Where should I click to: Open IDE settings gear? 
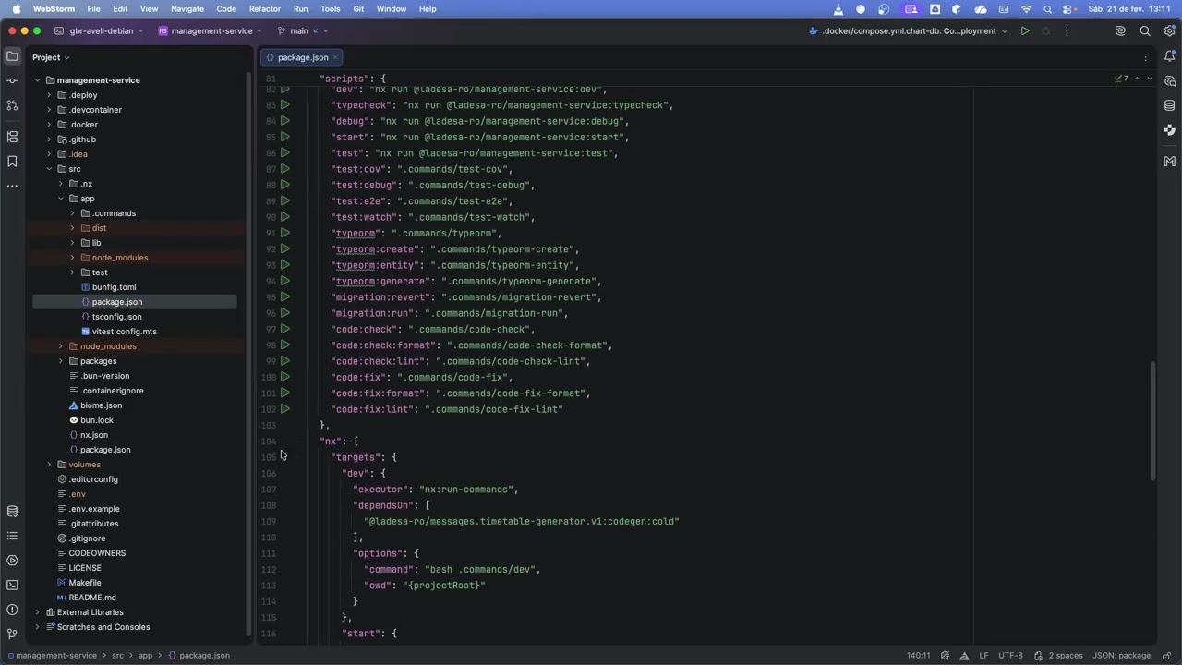click(1169, 30)
